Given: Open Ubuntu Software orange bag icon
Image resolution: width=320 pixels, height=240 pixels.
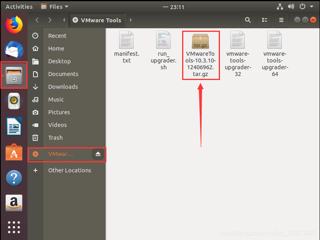Looking at the screenshot, I should click(14, 152).
